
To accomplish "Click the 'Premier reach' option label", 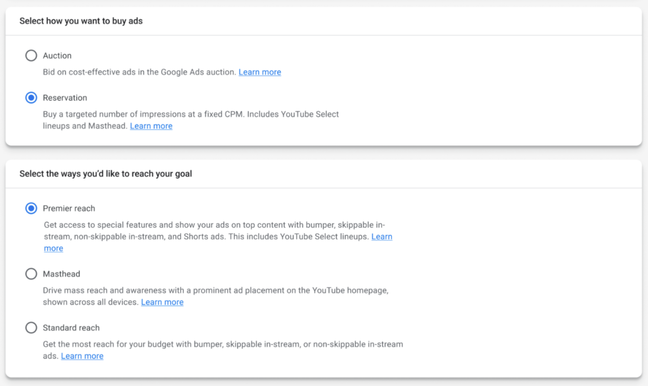I will (x=69, y=208).
